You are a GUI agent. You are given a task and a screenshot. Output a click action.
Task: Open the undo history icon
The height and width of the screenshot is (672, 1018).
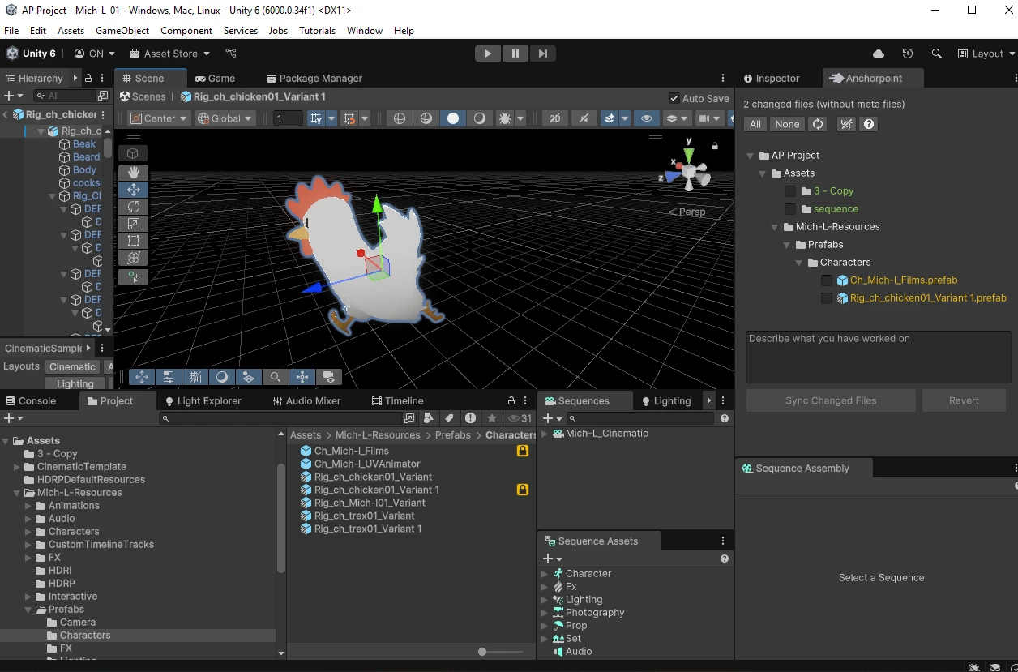(908, 54)
